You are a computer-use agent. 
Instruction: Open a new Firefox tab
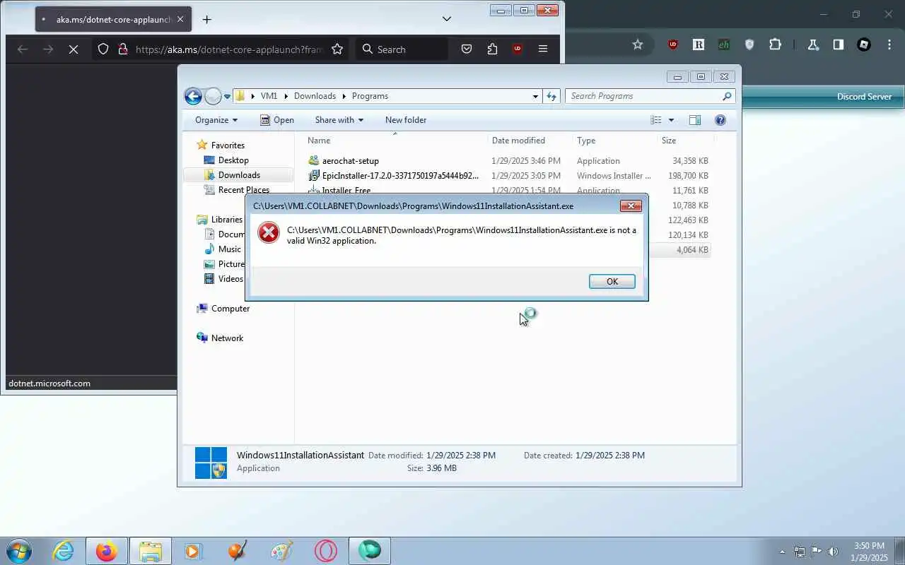click(x=206, y=19)
